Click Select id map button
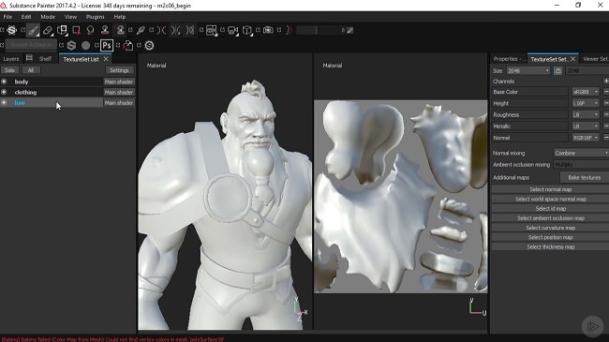609x342 pixels. 550,209
